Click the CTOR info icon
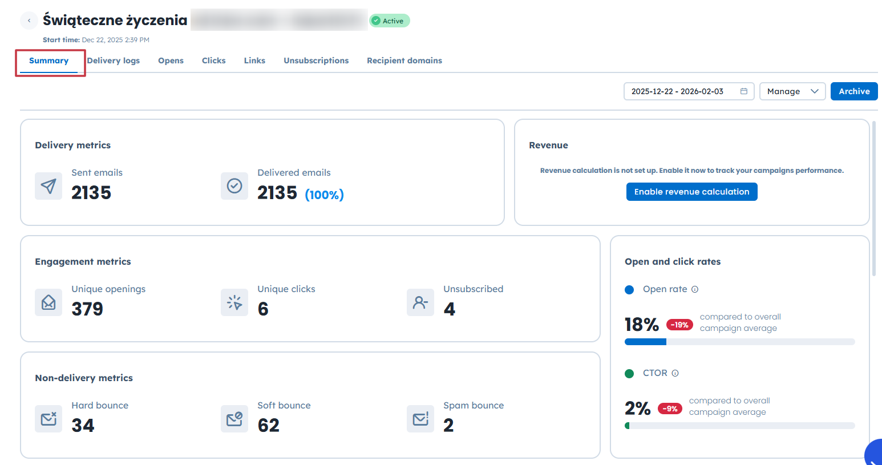Screen dimensions: 882x465 pyautogui.click(x=675, y=373)
